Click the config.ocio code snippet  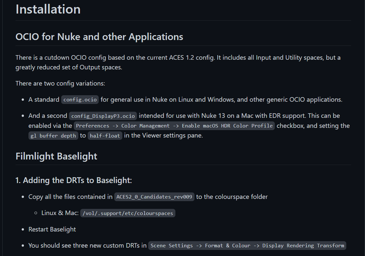click(x=80, y=100)
